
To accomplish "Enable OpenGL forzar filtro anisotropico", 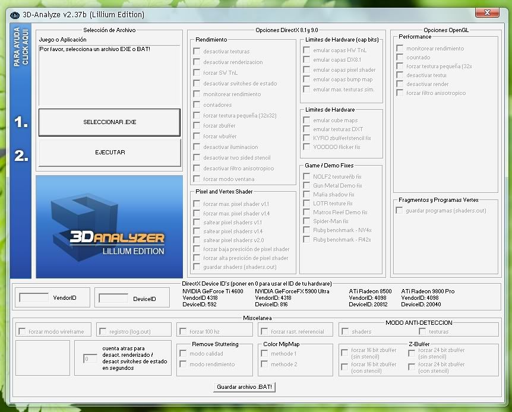I will (400, 93).
